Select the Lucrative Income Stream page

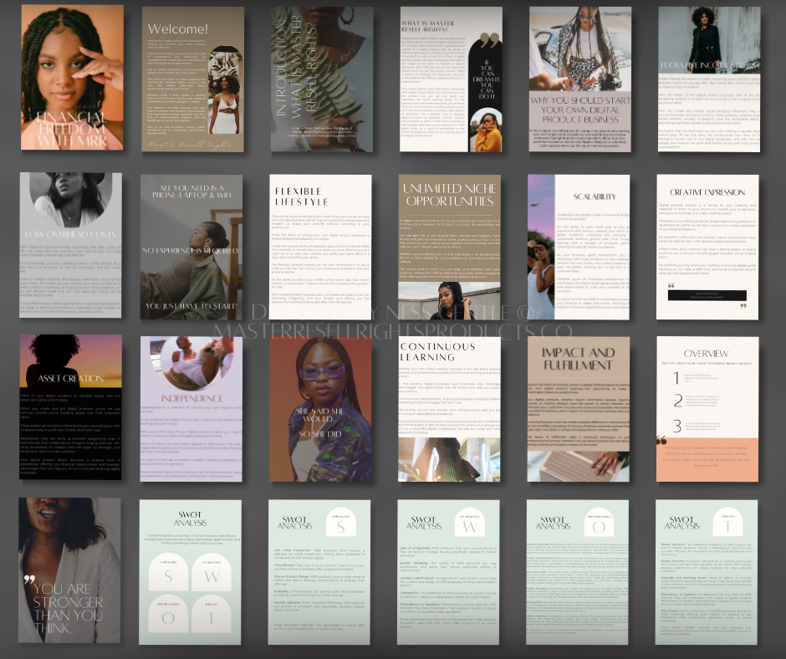point(707,79)
